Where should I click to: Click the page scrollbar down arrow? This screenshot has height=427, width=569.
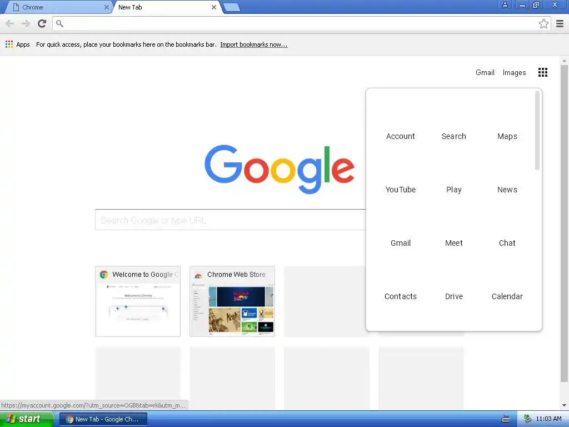564,405
